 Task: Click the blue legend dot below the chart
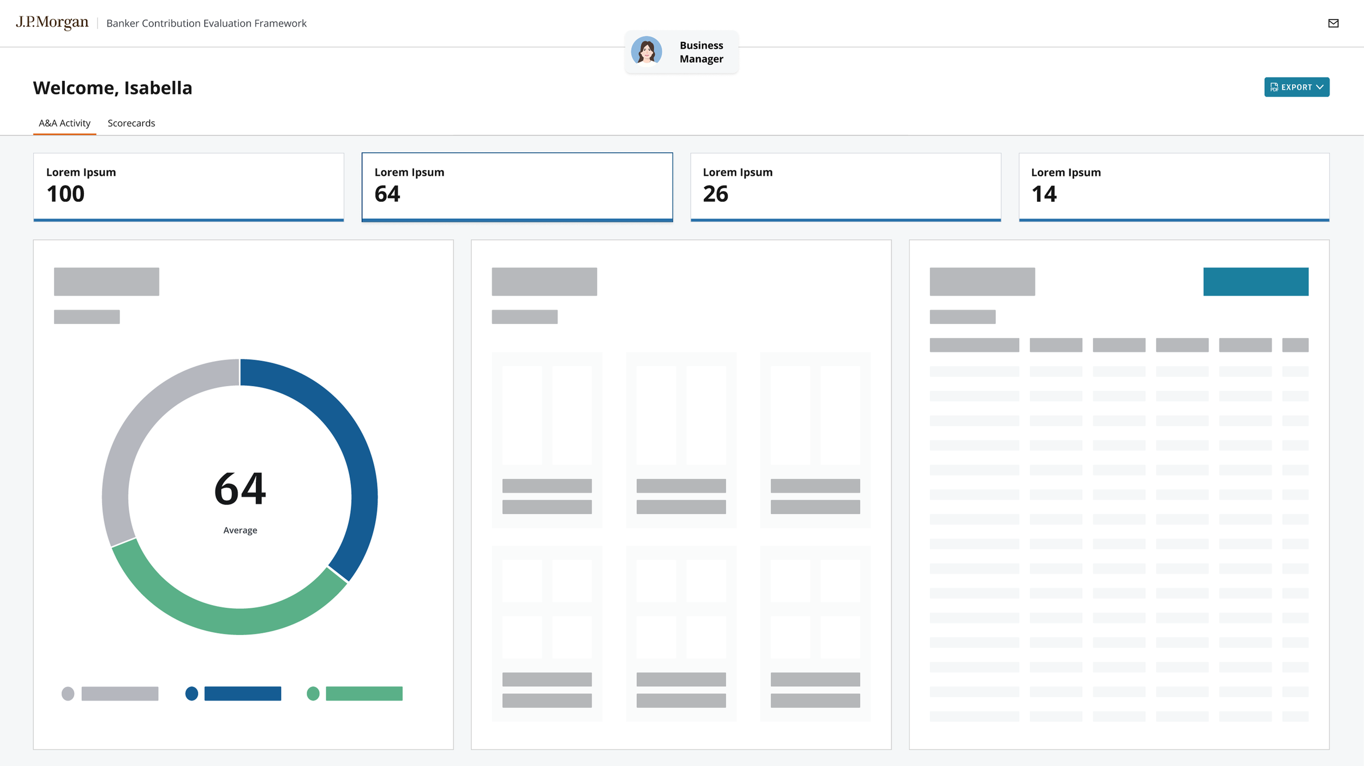(192, 693)
